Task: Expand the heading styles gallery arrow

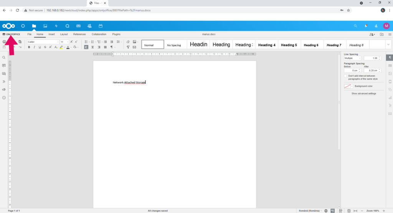Action: tap(388, 45)
